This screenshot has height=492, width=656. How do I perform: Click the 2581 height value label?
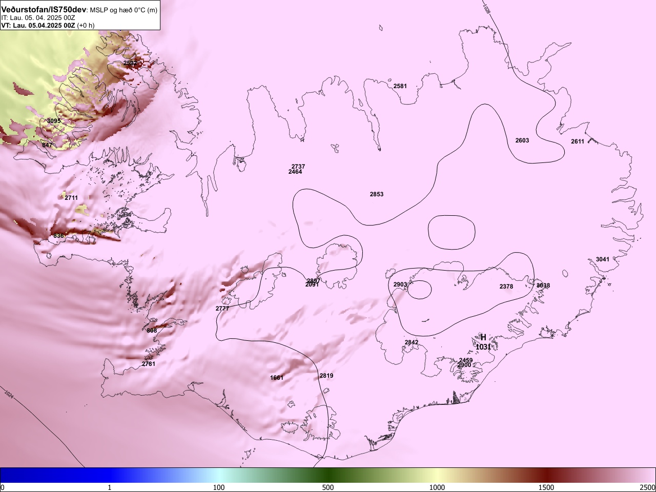pos(400,86)
